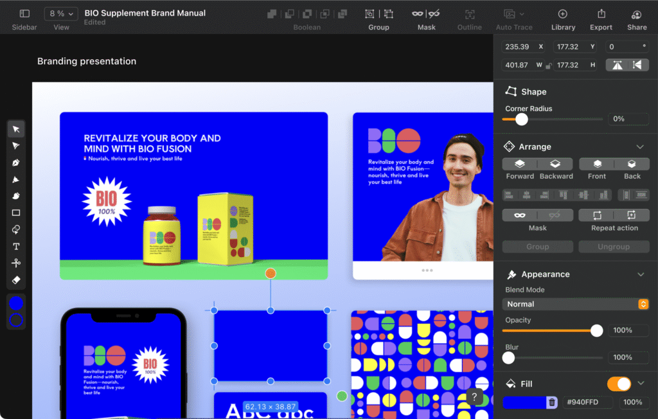Collapse the Appearance section
The height and width of the screenshot is (419, 658).
coord(640,274)
